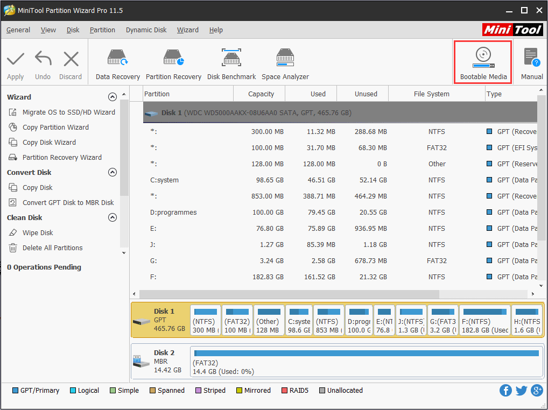Sort by the File System column header
548x410 pixels.
[x=437, y=94]
